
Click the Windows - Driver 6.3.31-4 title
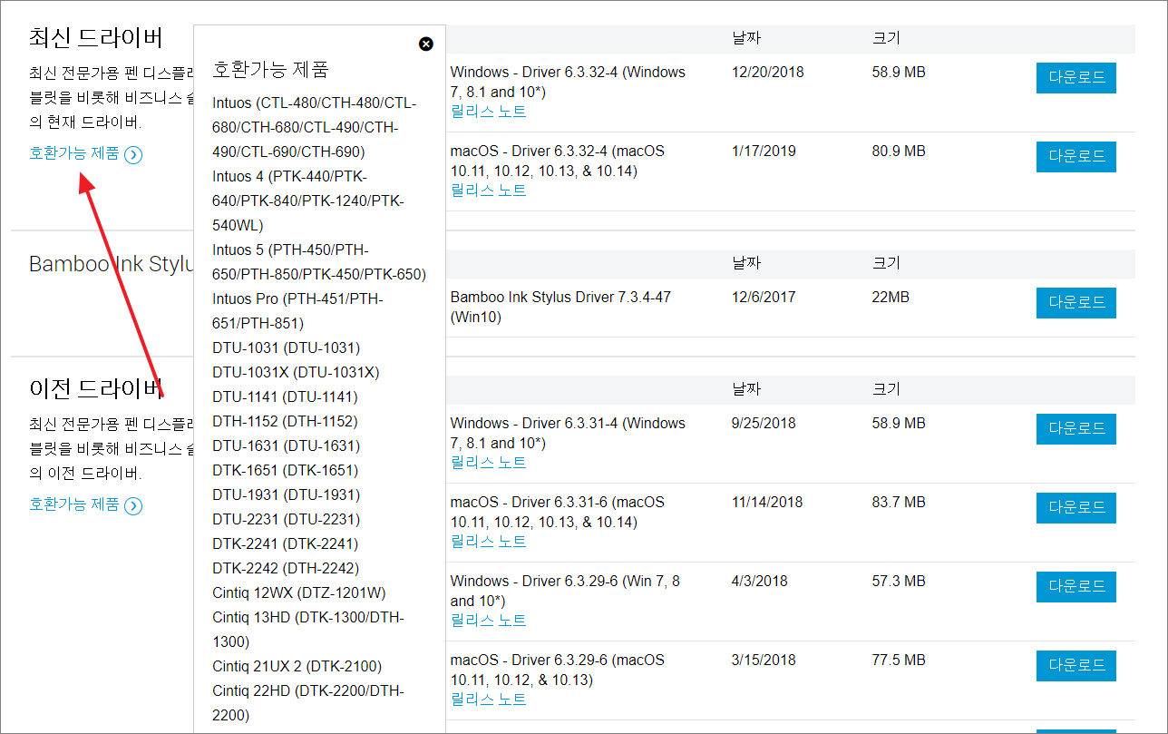(x=568, y=433)
